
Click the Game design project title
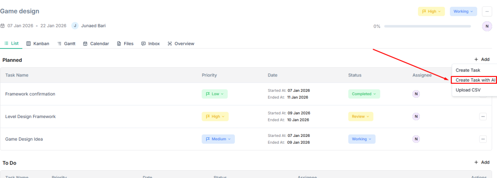pos(19,11)
